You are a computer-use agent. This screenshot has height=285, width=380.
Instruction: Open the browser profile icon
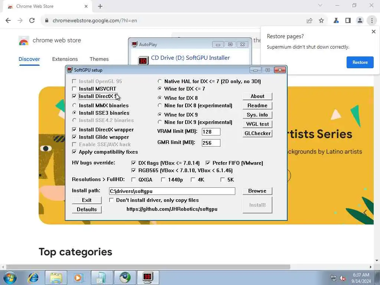[360, 21]
